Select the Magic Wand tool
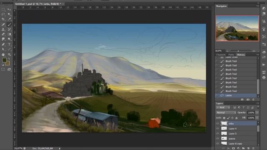This screenshot has width=267, height=150. [9, 14]
